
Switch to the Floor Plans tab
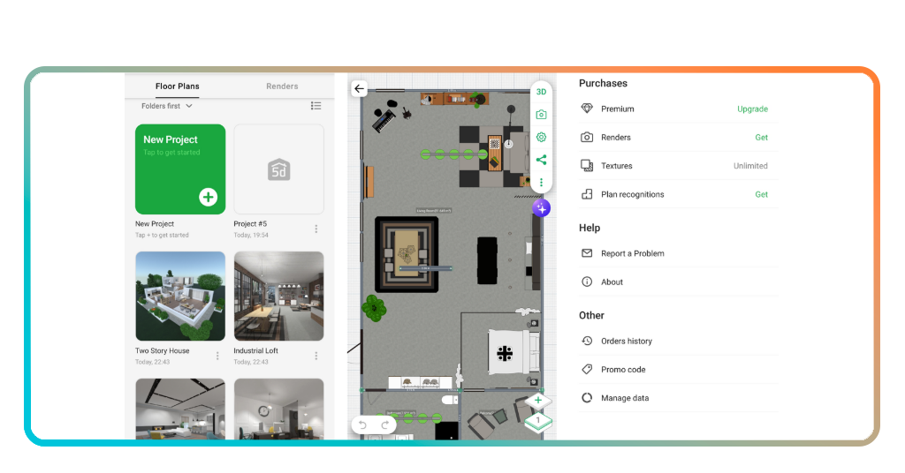(x=177, y=86)
